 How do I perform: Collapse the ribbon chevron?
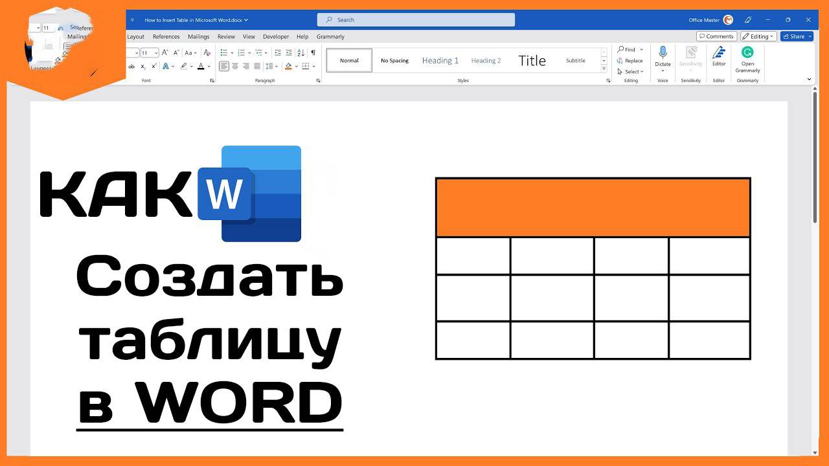(809, 80)
